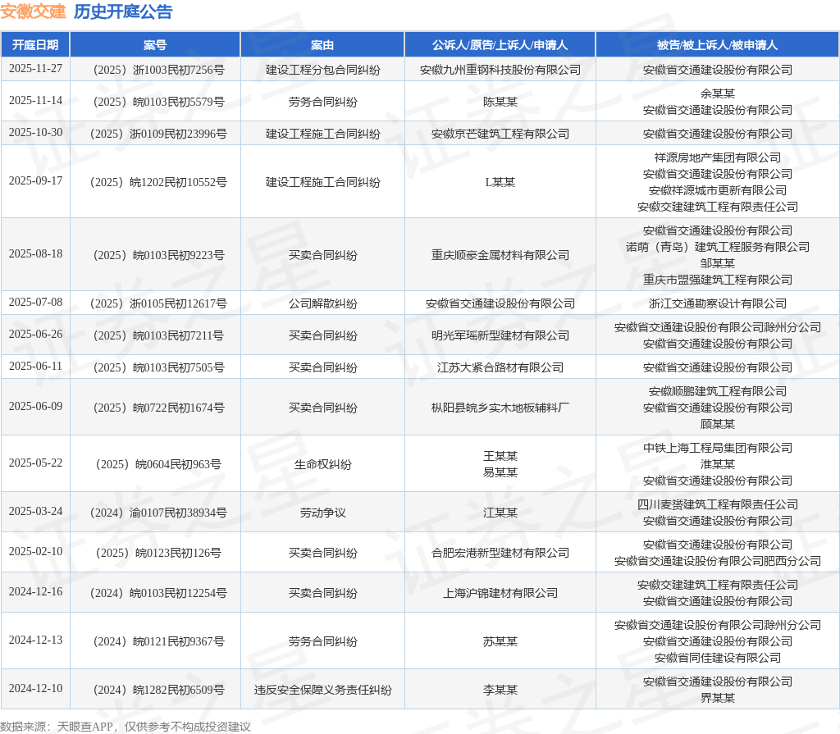
Task: Click cause 公司解散纠纷
Action: tap(322, 303)
